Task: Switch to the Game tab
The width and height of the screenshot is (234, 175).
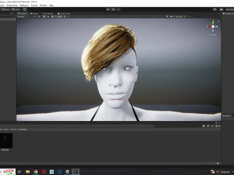Action: click(x=35, y=14)
